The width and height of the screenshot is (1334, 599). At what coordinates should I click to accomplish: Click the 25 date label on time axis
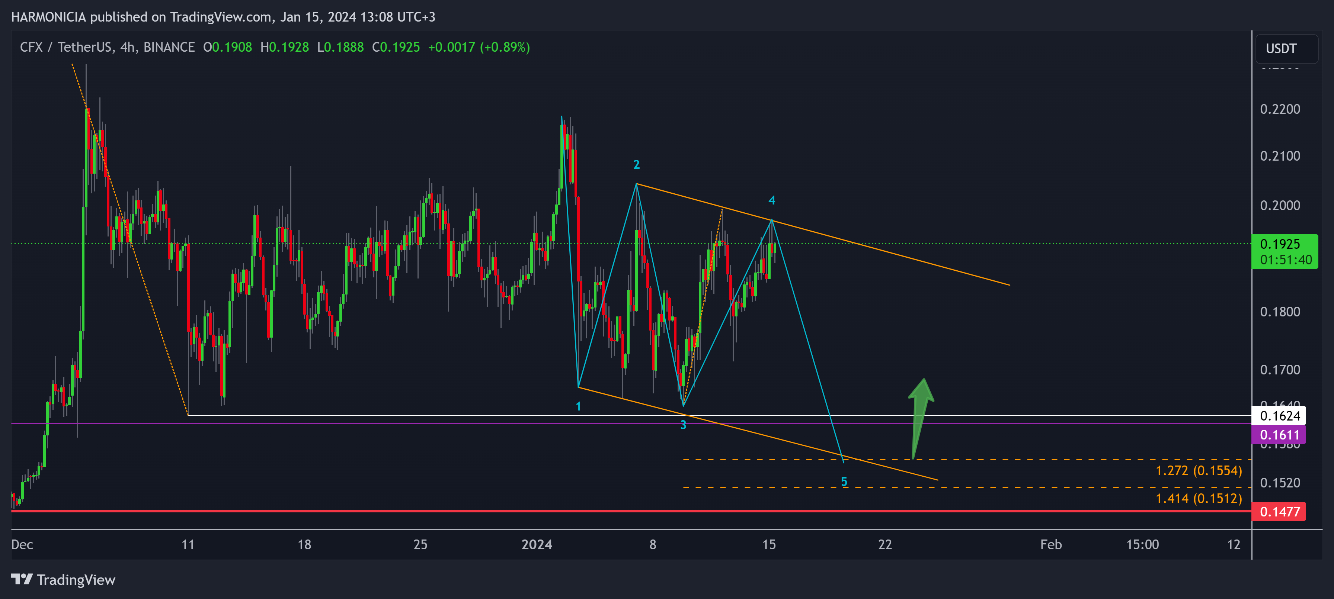pyautogui.click(x=420, y=545)
